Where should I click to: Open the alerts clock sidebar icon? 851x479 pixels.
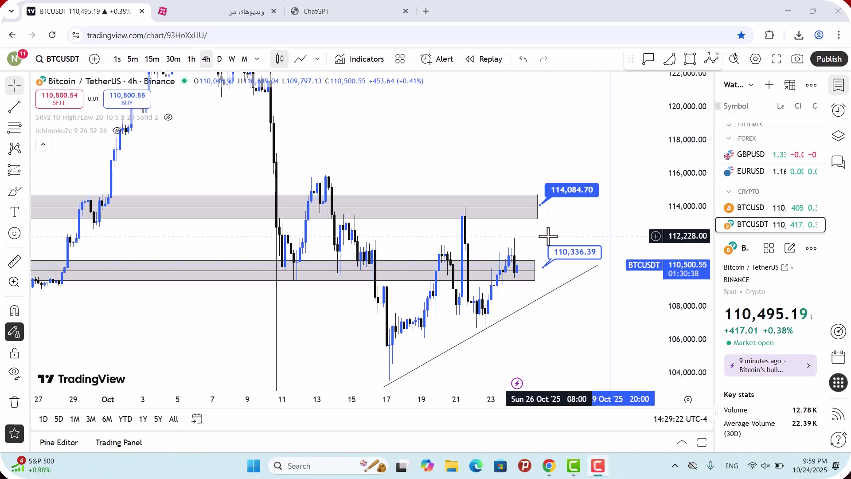[x=838, y=110]
